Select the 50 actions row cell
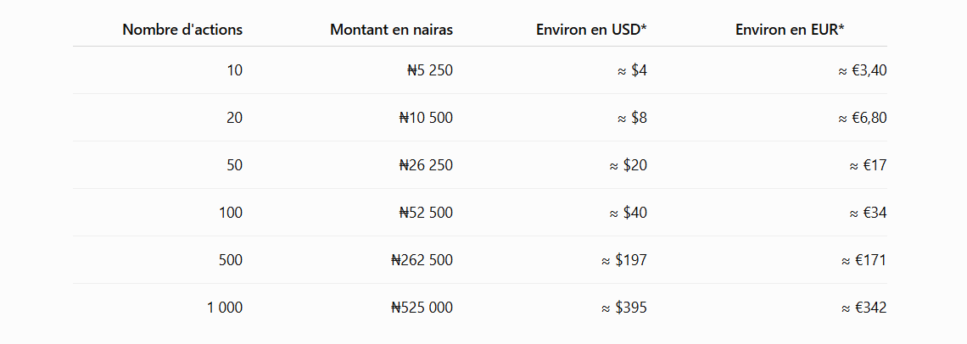967x344 pixels. coord(235,165)
